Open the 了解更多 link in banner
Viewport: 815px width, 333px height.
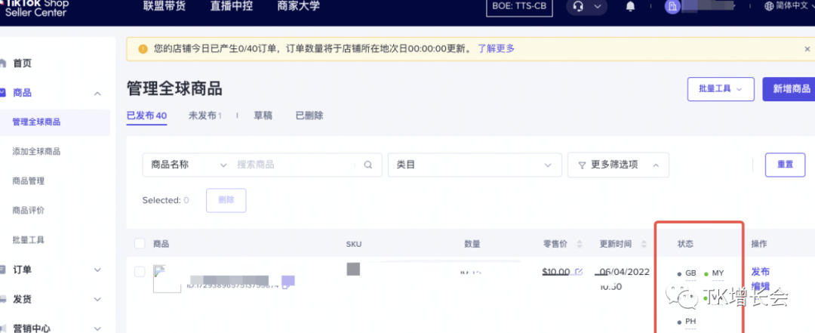tap(496, 49)
